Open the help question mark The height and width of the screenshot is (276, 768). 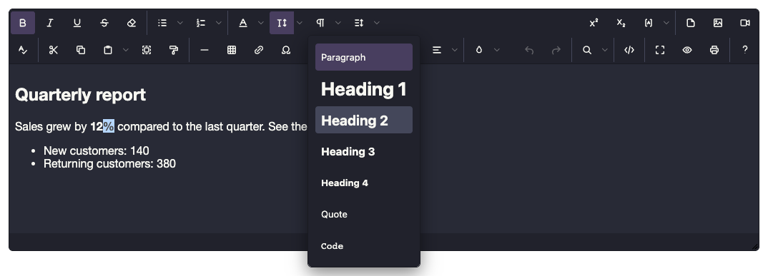745,50
